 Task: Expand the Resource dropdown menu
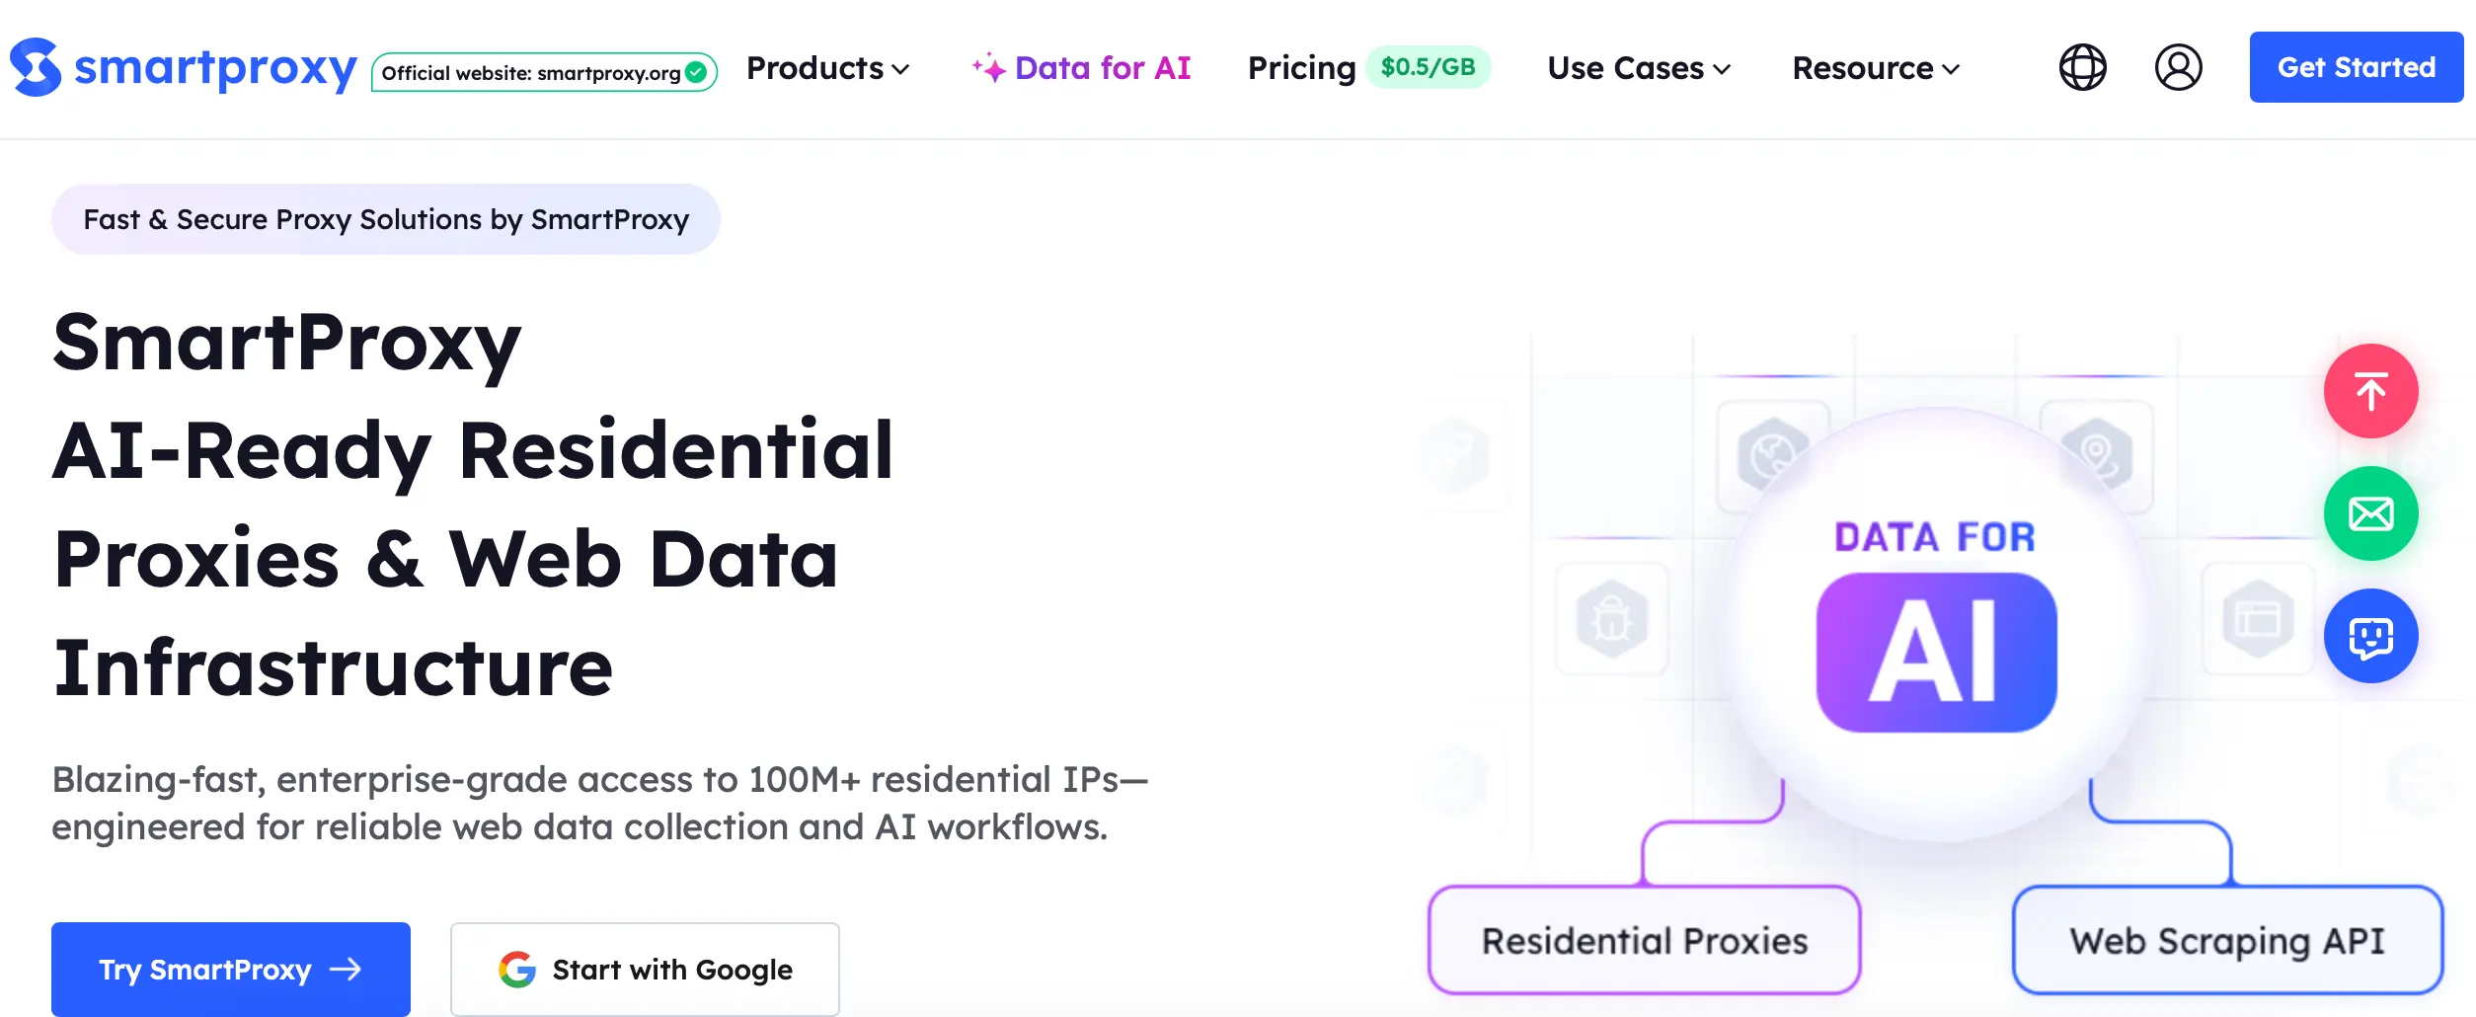1876,68
